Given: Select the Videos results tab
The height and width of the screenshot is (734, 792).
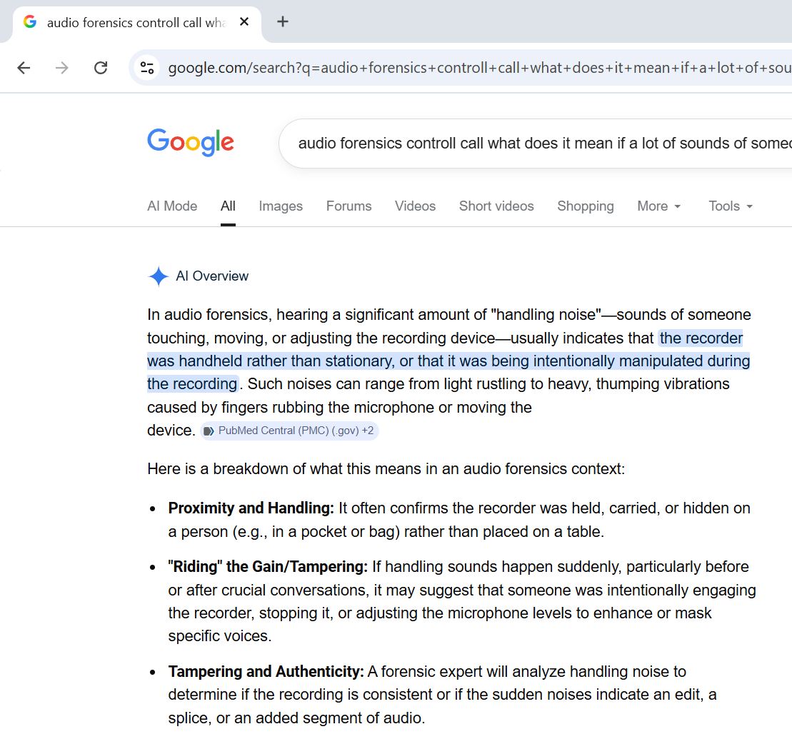Looking at the screenshot, I should coord(415,206).
